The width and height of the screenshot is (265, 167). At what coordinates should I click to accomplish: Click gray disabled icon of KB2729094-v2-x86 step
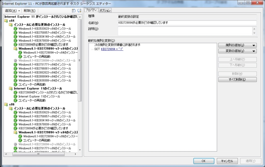point(16,145)
